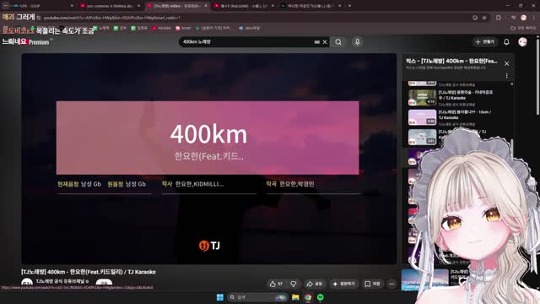Open Chrome from the Windows taskbar
This screenshot has height=304, width=540.
307,297
